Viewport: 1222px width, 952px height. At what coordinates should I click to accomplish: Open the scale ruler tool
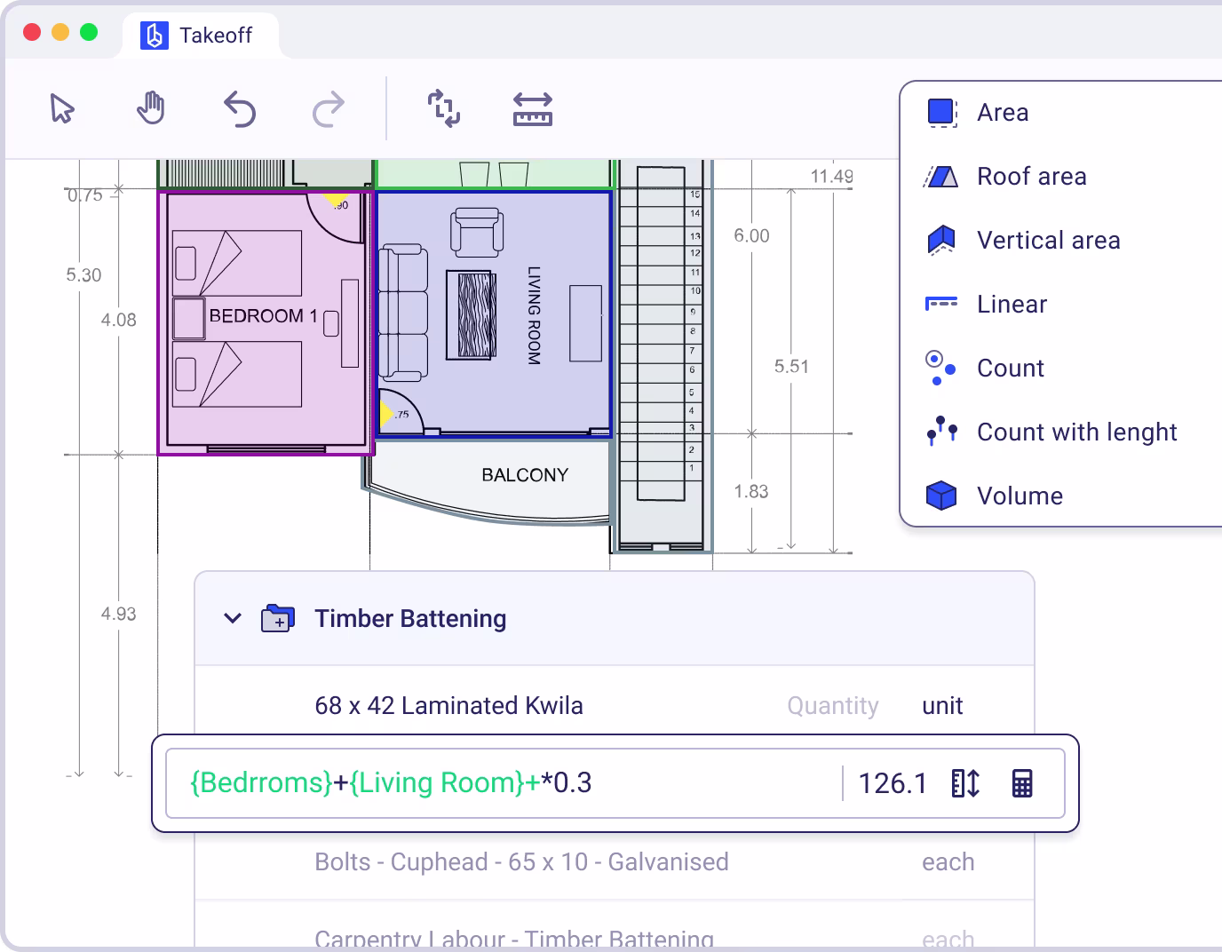pos(533,109)
